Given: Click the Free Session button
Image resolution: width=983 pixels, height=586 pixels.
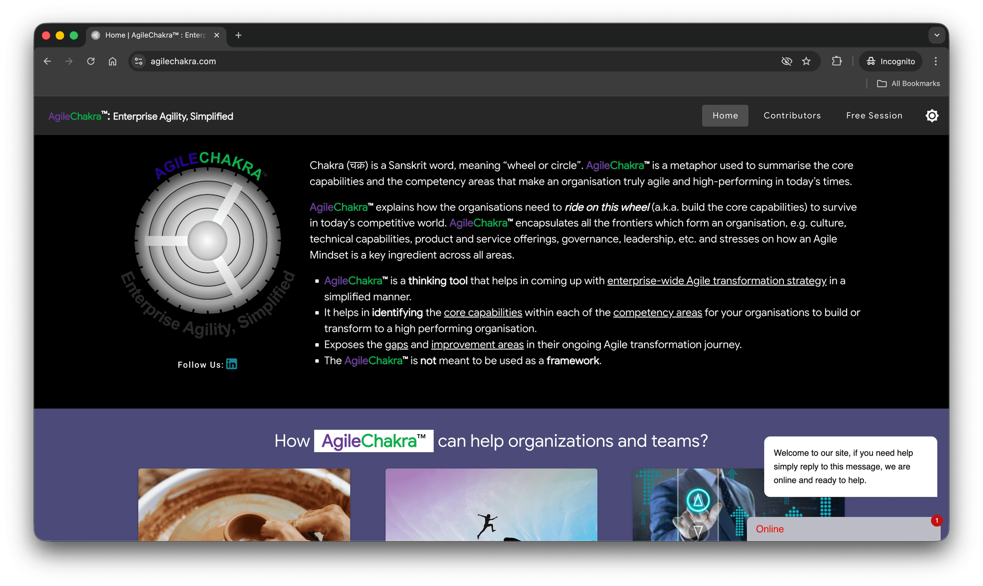Looking at the screenshot, I should point(874,116).
